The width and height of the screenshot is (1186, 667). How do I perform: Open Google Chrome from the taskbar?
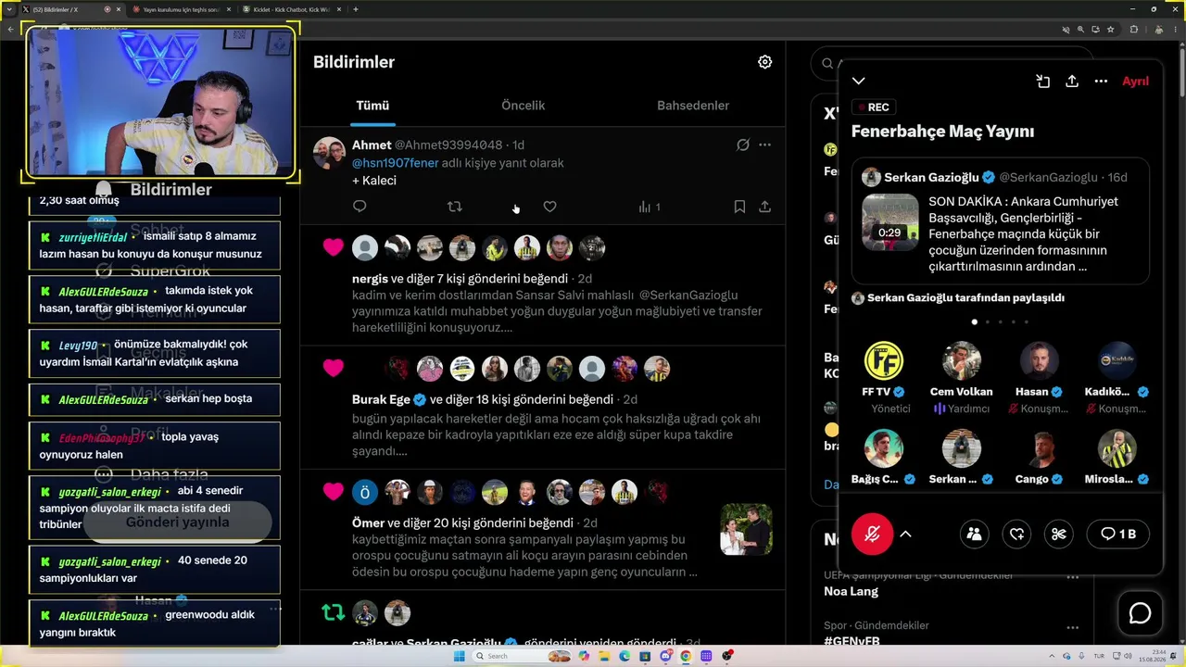point(686,656)
